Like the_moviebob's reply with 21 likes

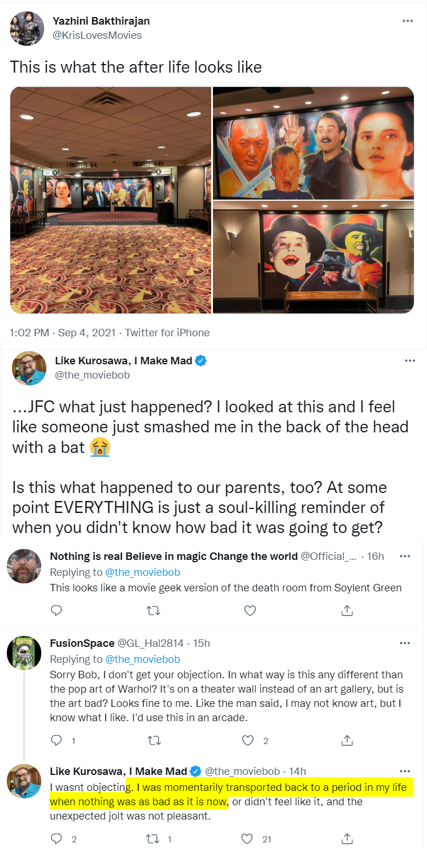tap(247, 839)
